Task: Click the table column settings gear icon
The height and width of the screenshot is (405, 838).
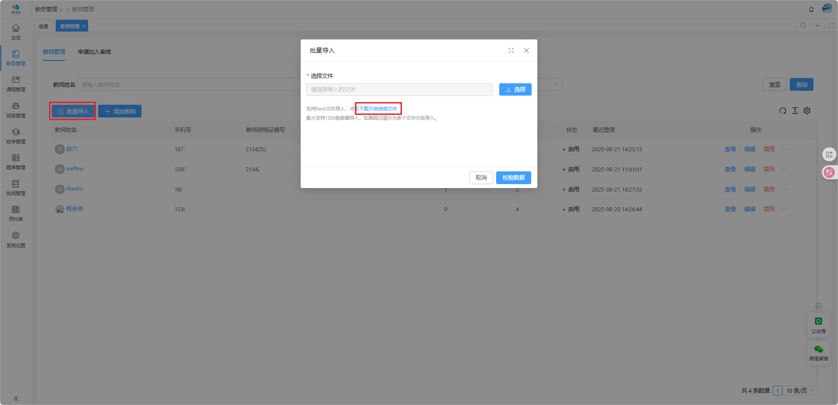Action: 807,110
